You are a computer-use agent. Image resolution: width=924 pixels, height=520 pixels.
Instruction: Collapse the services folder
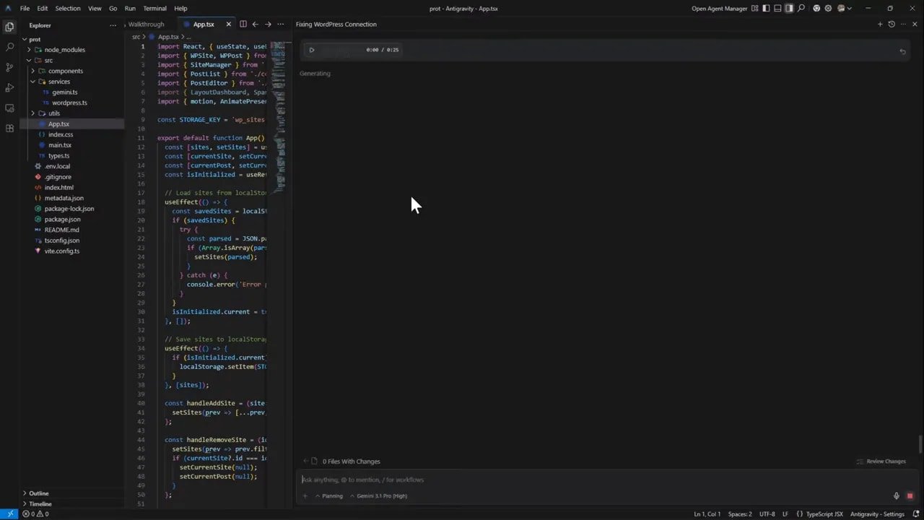59,82
